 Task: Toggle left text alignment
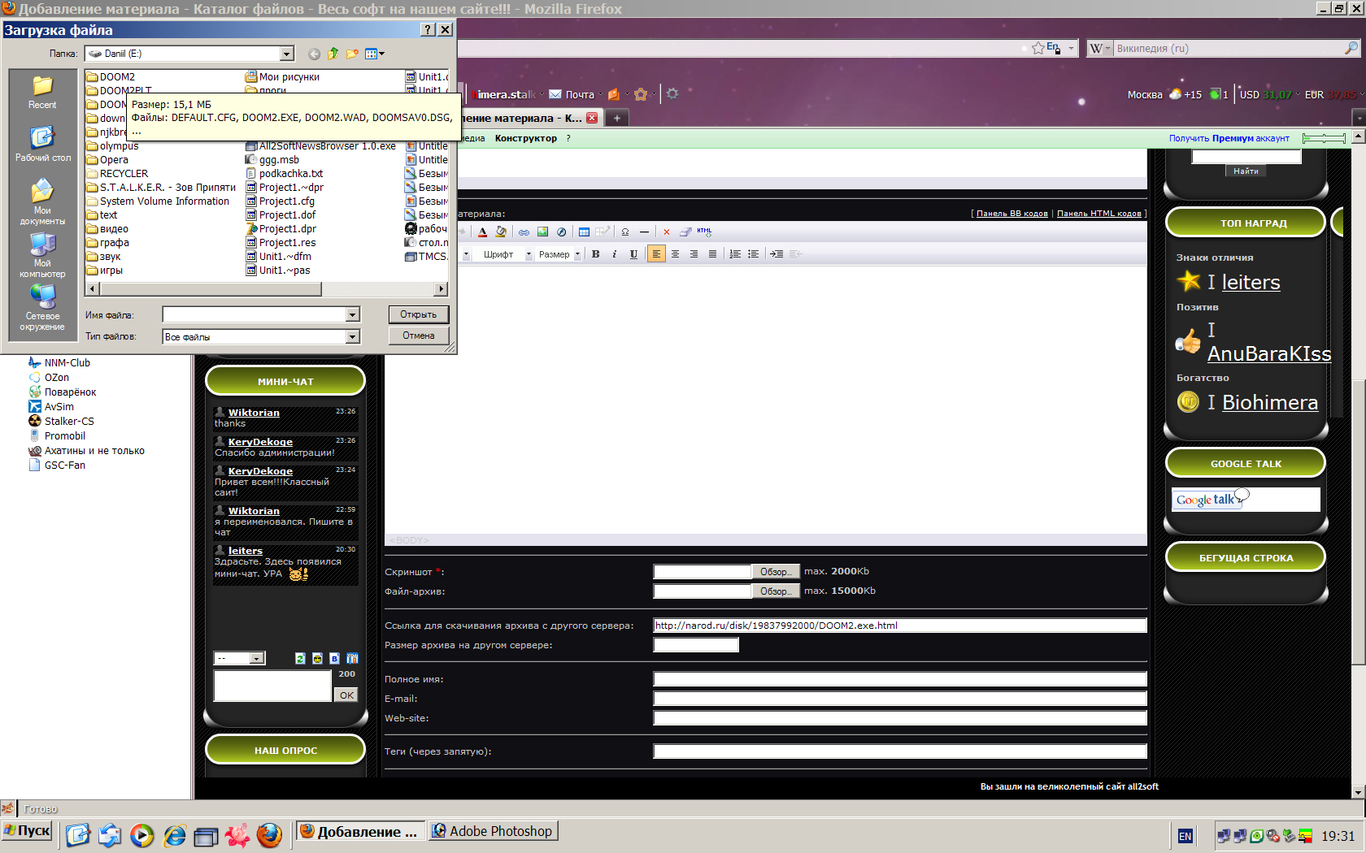point(656,254)
